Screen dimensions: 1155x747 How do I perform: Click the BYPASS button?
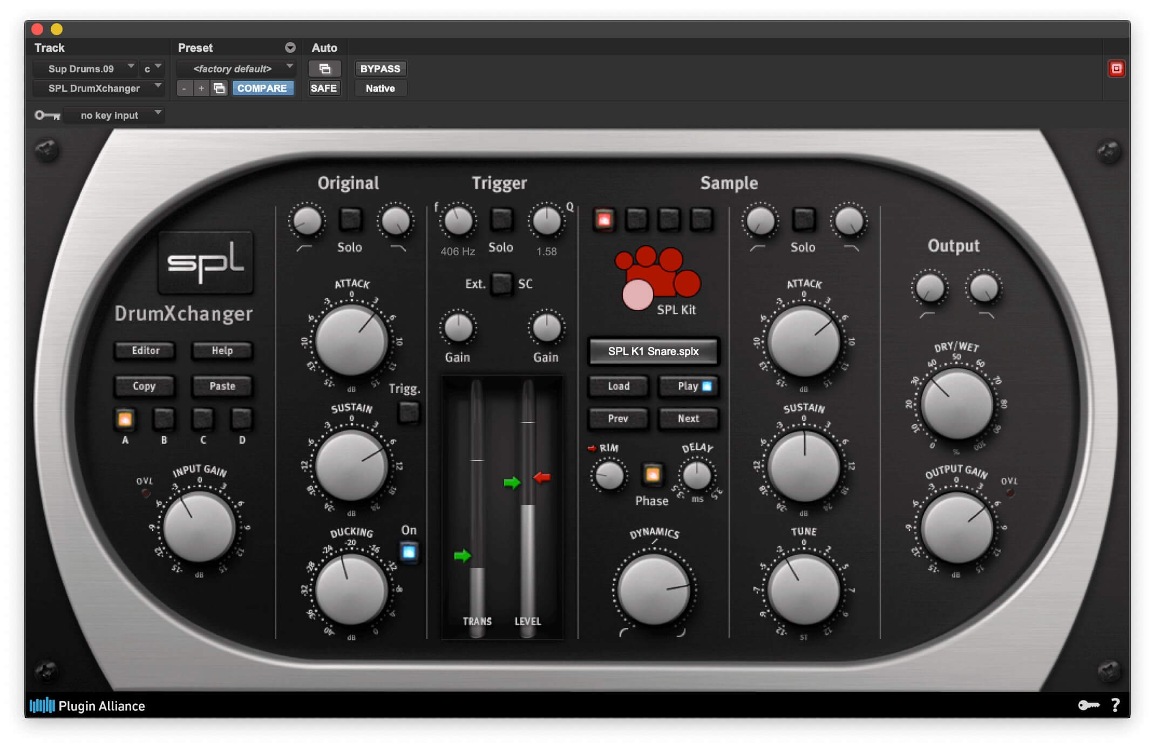380,69
